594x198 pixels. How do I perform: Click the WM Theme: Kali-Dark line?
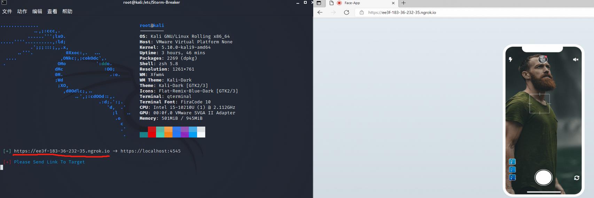pos(165,80)
